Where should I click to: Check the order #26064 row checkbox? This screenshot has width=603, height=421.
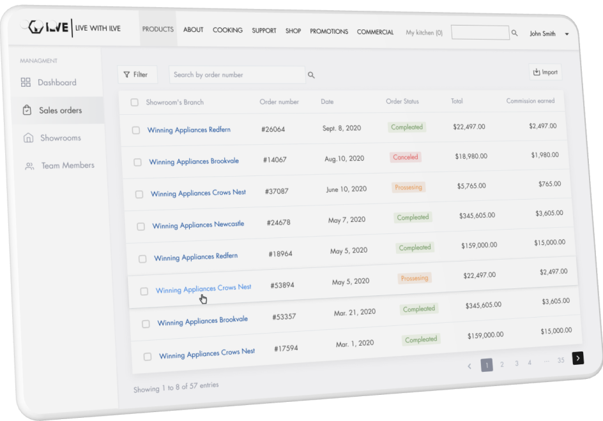pyautogui.click(x=136, y=130)
